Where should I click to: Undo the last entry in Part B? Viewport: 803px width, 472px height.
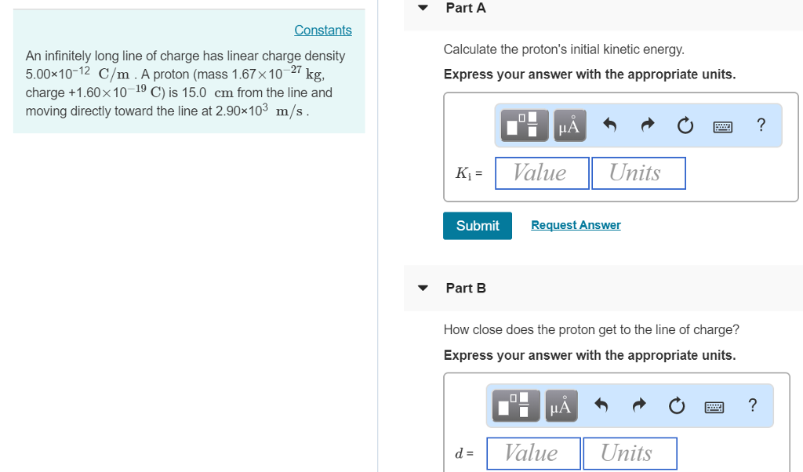point(601,405)
